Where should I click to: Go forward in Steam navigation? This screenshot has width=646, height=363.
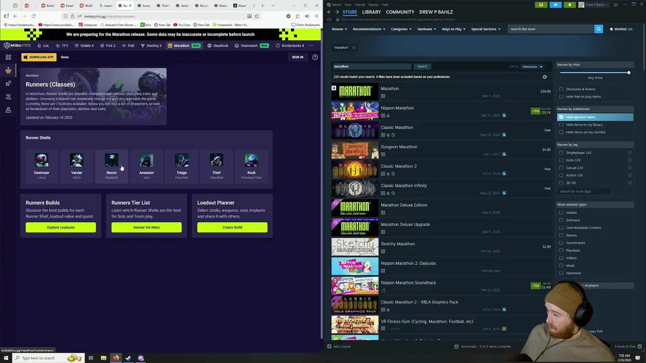point(337,12)
